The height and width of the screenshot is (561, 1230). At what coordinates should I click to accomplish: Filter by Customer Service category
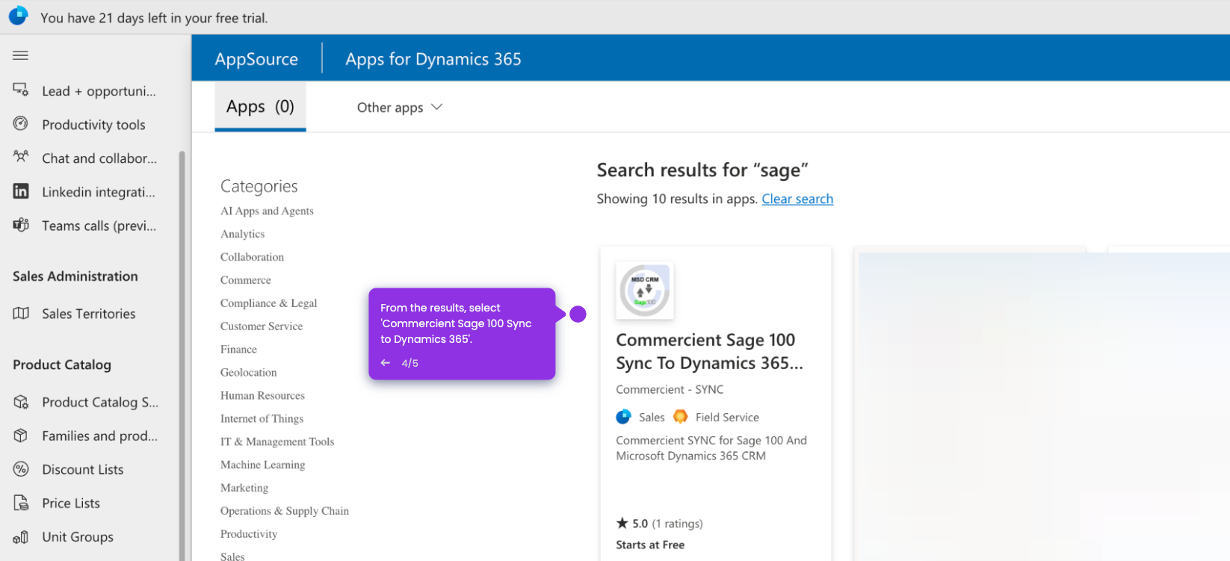tap(262, 326)
